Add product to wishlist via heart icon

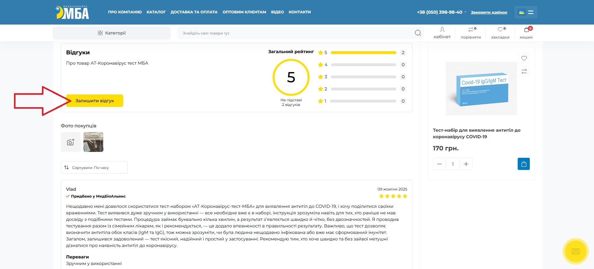click(524, 58)
